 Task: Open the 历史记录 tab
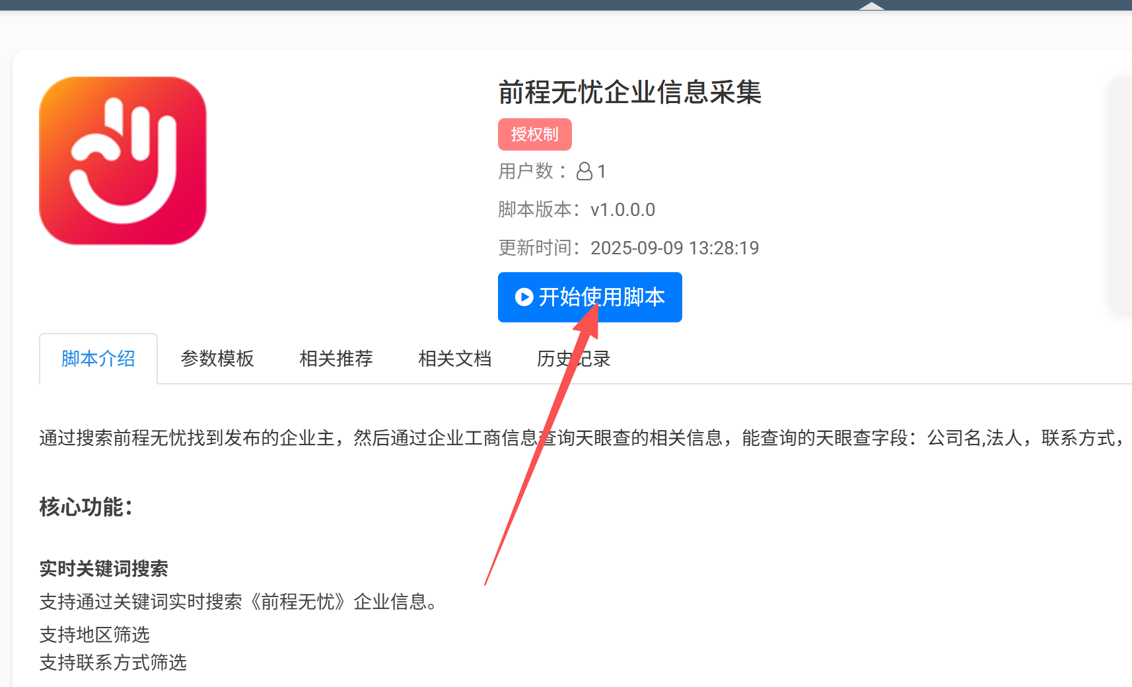point(574,359)
